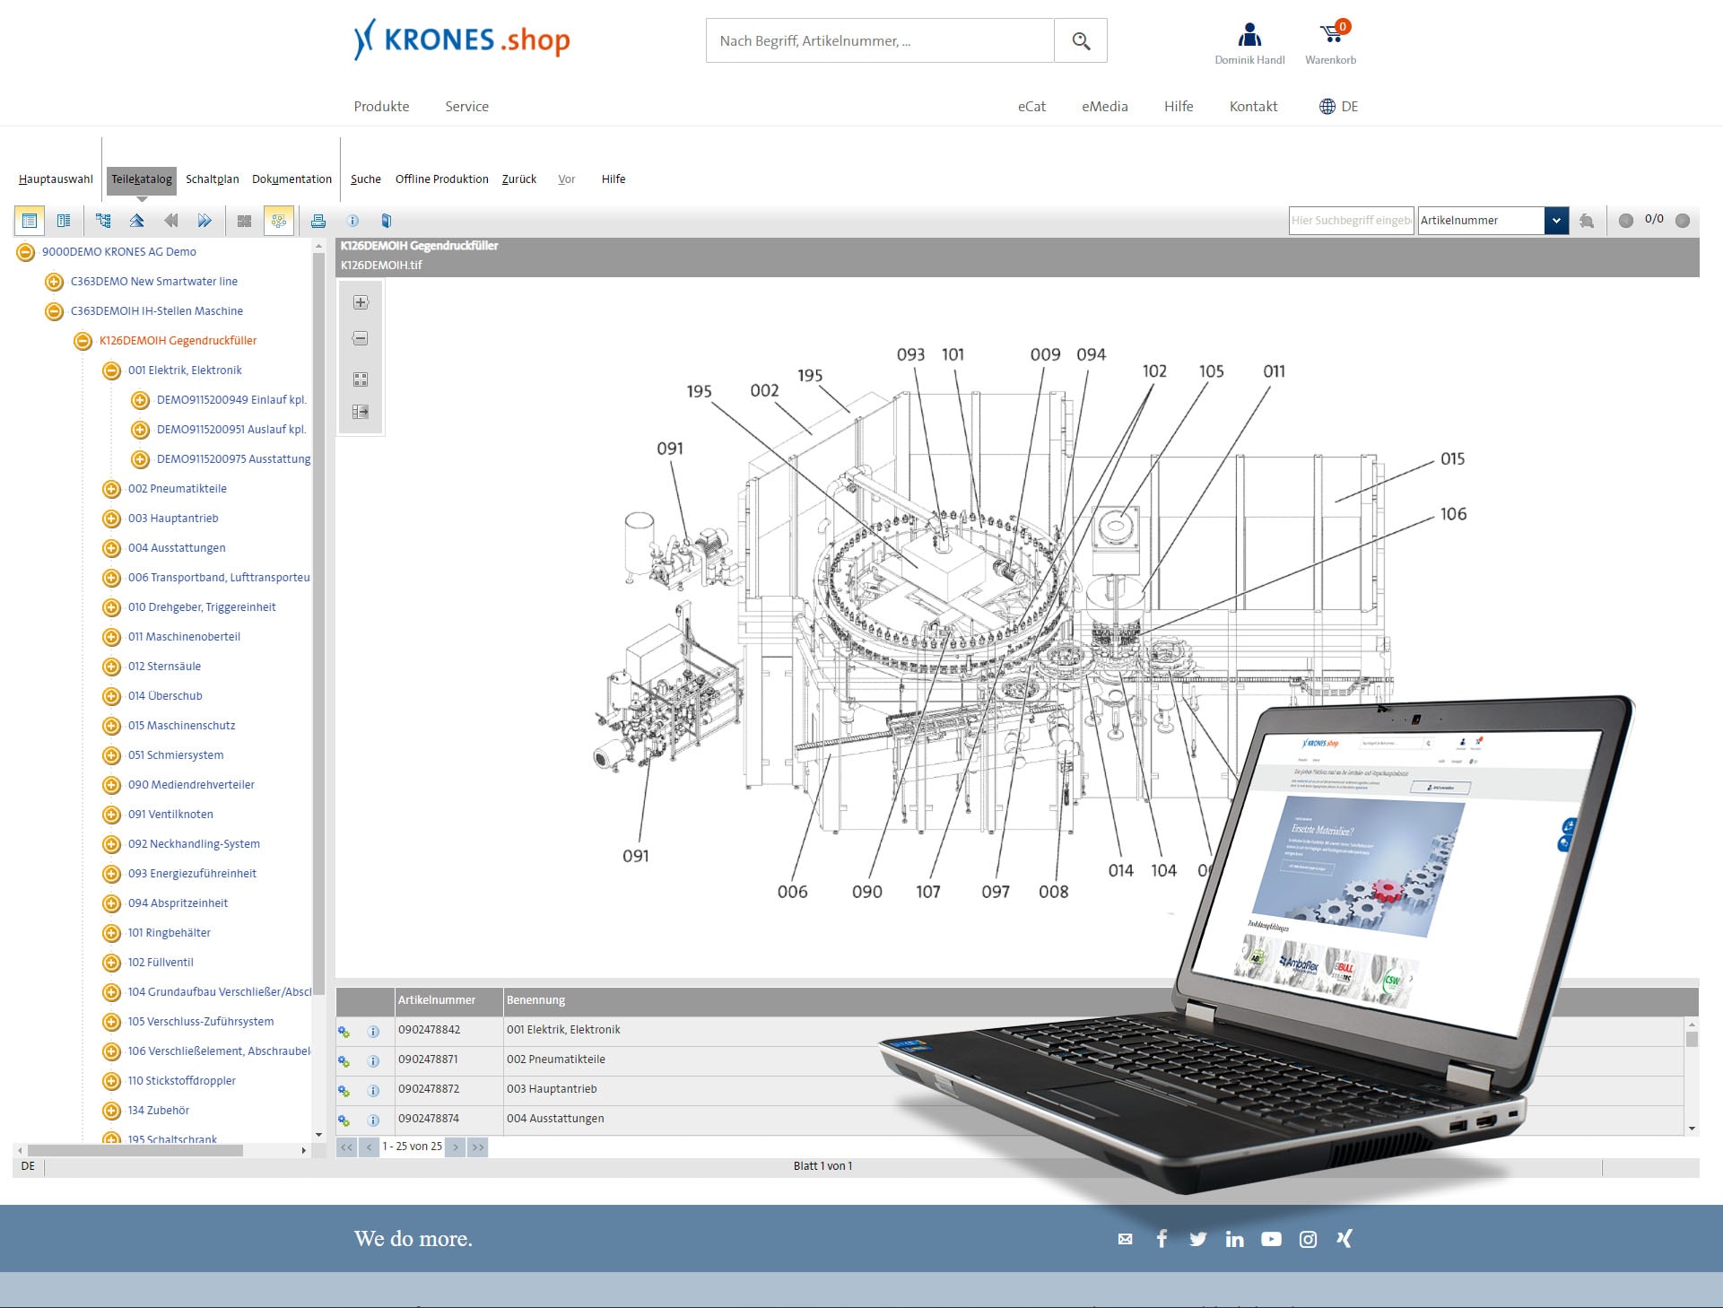
Task: Click the Suche menu item
Action: pos(365,179)
